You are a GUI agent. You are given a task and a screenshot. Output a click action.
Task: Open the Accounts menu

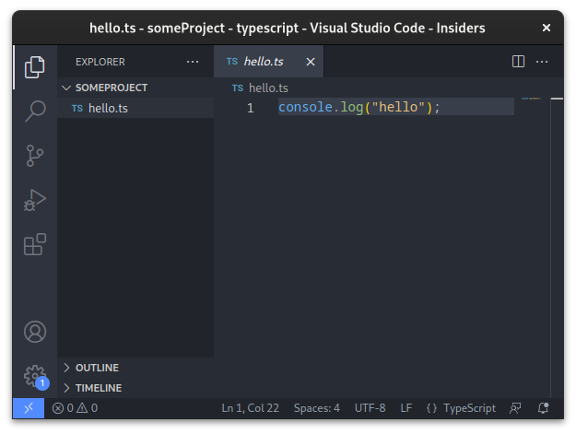pos(35,332)
